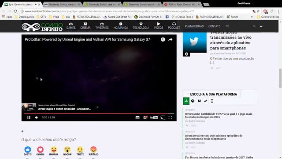Switch to PS4 vs. Xbox One tab
Screen dimensions: 282x159
tap(182, 4)
